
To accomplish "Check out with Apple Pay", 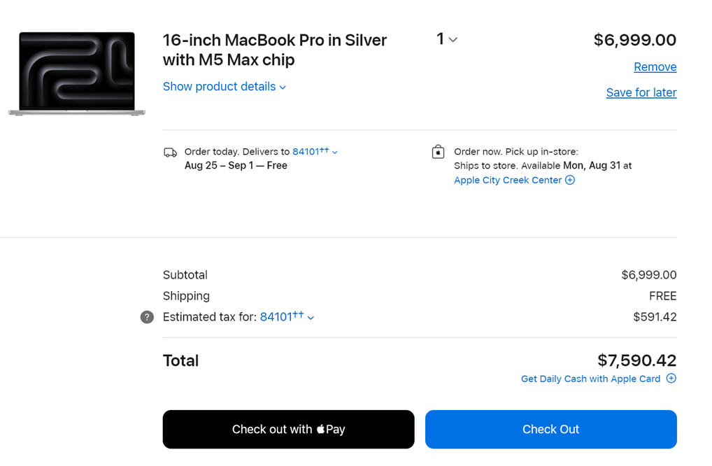I will (x=288, y=429).
